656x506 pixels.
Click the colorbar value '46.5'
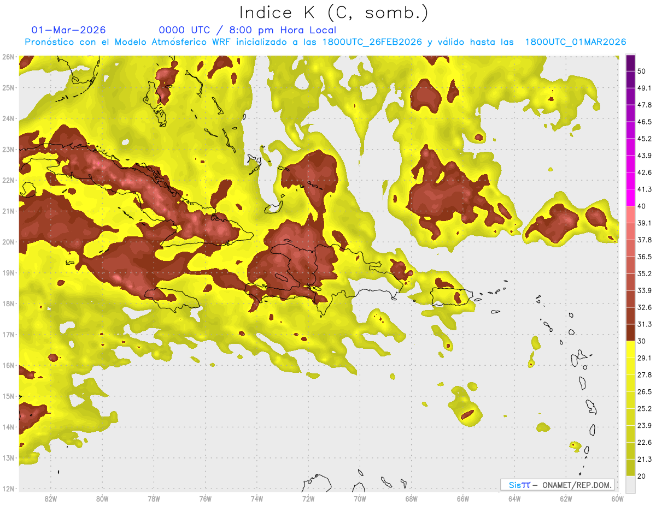point(645,122)
